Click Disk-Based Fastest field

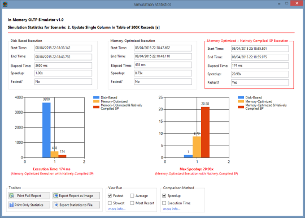pos(63,82)
